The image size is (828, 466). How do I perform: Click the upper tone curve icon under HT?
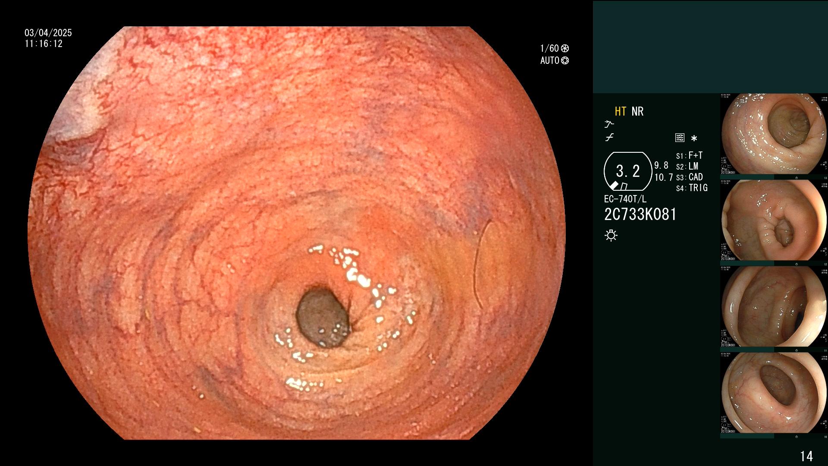[x=609, y=124]
